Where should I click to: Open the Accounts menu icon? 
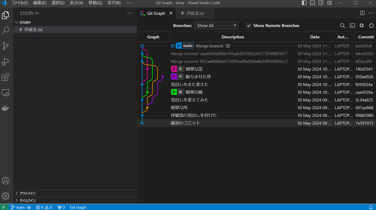click(5, 181)
